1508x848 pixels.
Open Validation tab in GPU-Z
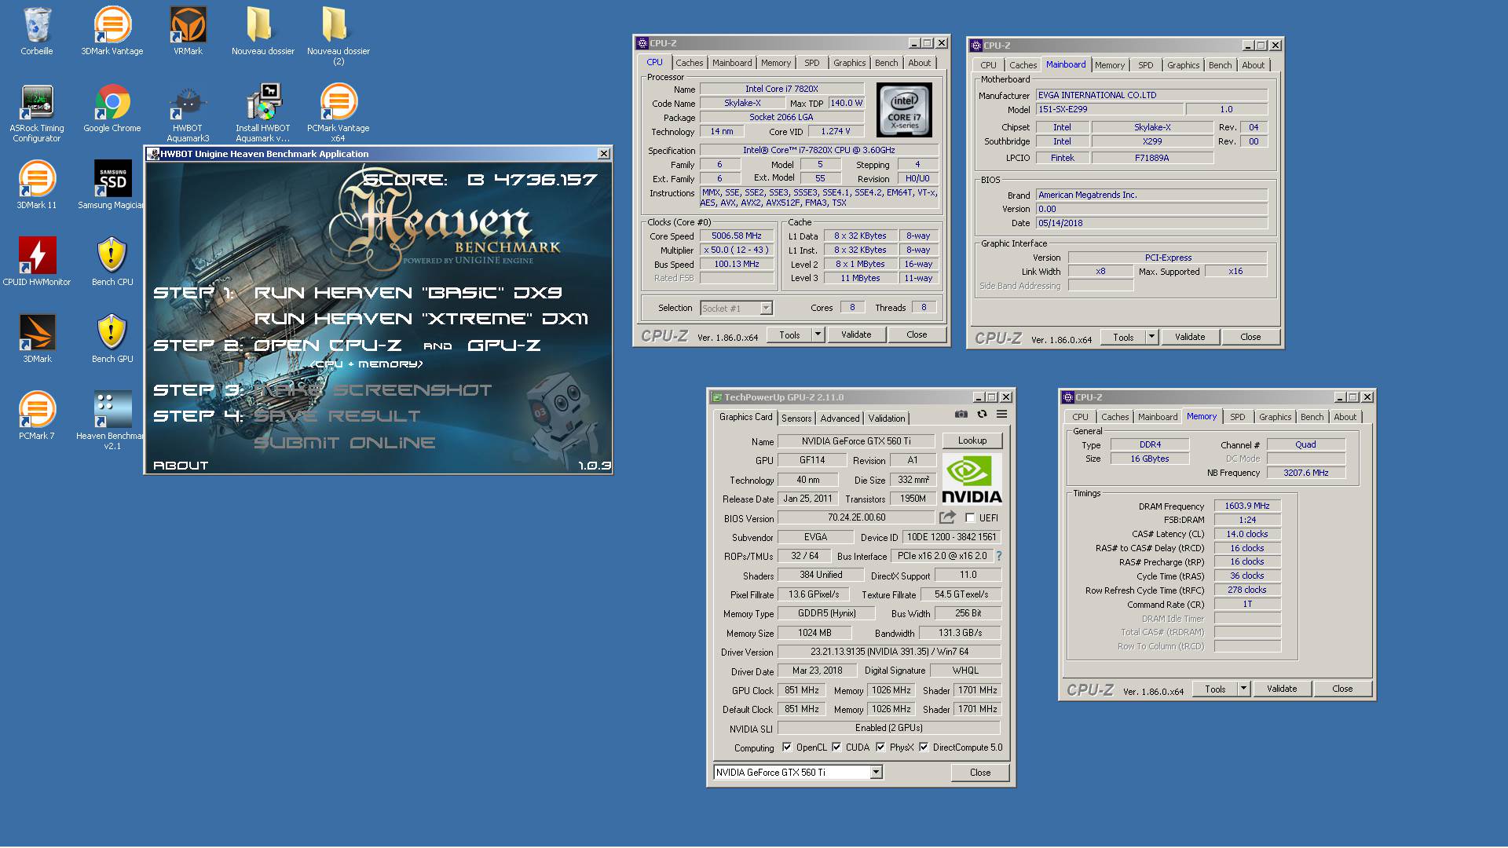click(887, 419)
